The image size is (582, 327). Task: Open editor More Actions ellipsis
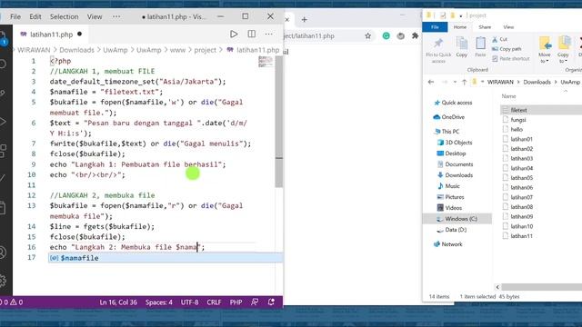269,35
